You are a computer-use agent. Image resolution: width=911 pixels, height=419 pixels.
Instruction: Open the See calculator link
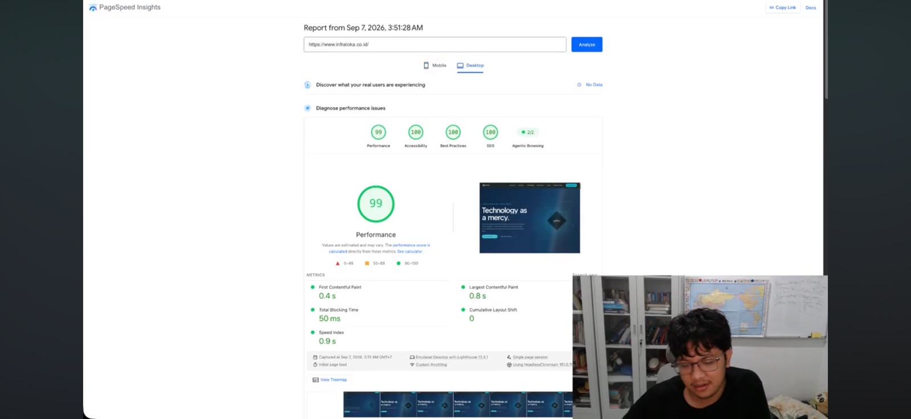tap(410, 252)
